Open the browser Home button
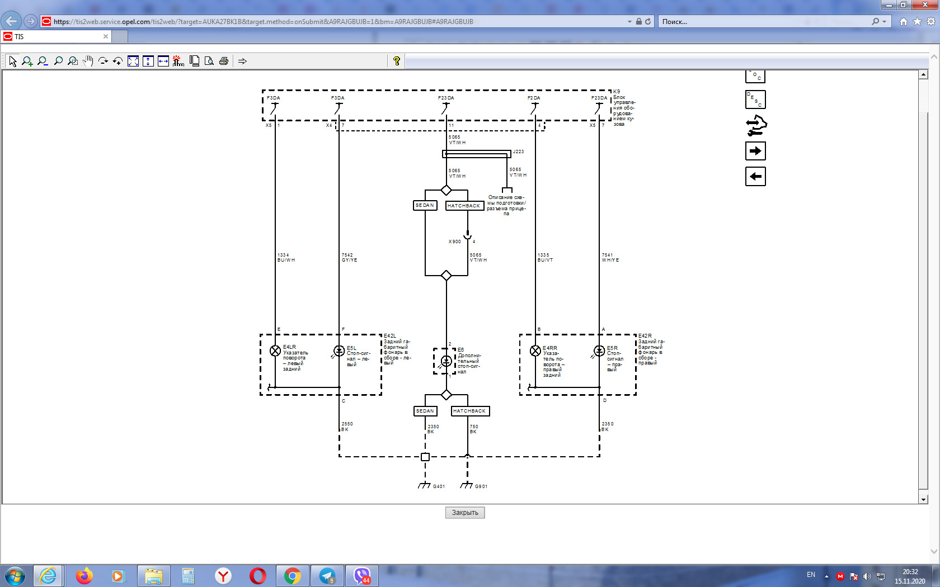The height and width of the screenshot is (587, 940). point(903,21)
